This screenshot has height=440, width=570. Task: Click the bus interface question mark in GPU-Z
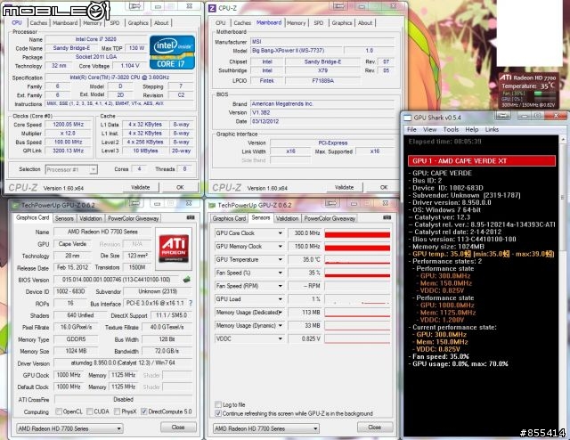191,303
